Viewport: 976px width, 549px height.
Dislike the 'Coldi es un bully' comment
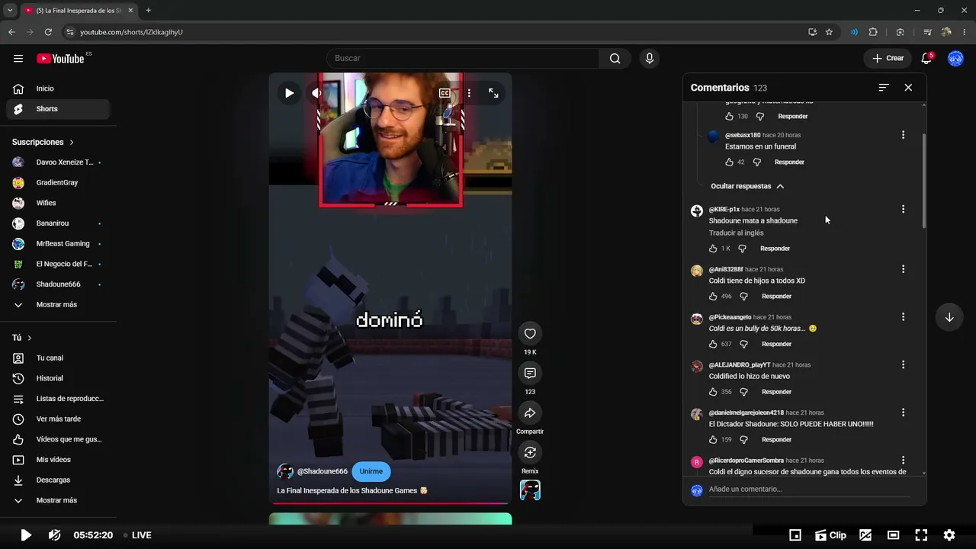pos(743,344)
